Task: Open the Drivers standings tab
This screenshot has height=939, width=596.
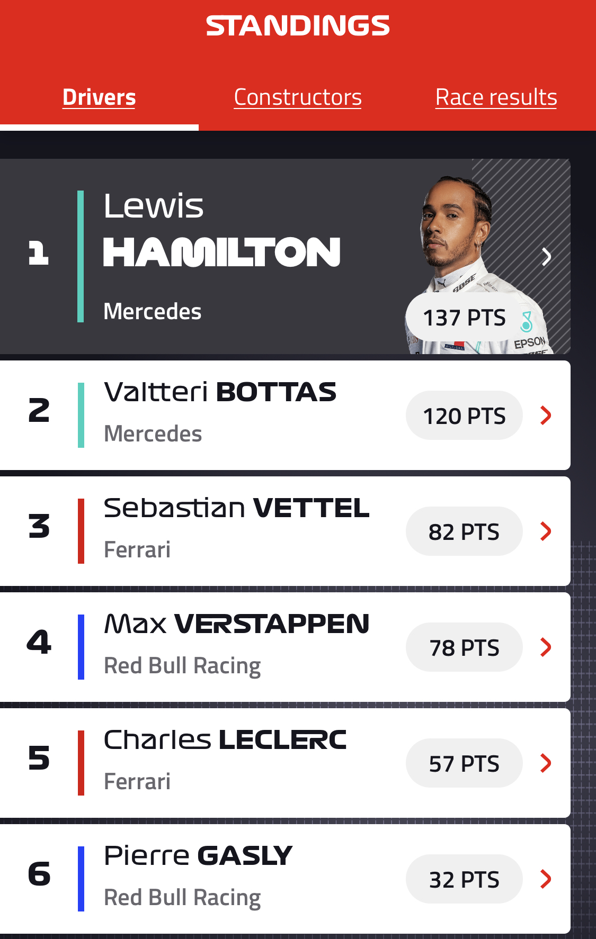Action: [x=99, y=97]
